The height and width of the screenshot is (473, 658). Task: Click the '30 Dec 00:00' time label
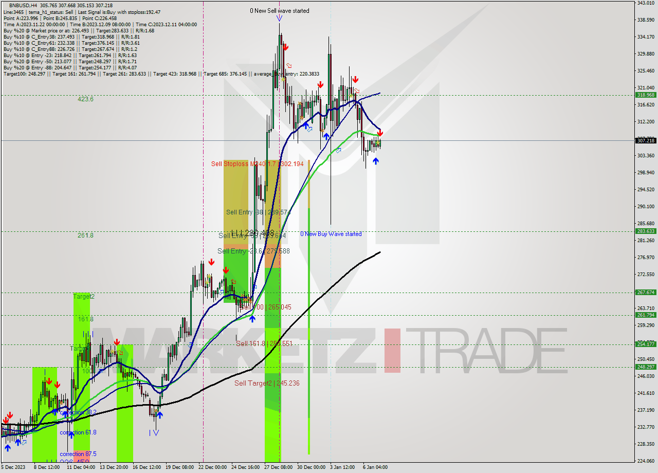[x=311, y=467]
